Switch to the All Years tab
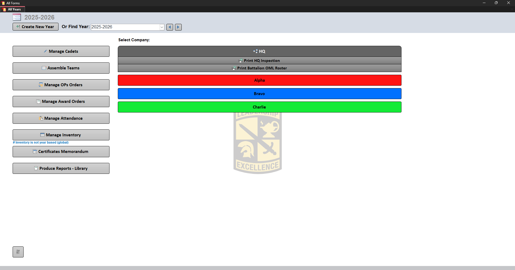This screenshot has width=515, height=270. 13,9
